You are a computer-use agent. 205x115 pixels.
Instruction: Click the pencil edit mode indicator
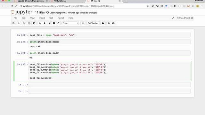tap(173, 18)
